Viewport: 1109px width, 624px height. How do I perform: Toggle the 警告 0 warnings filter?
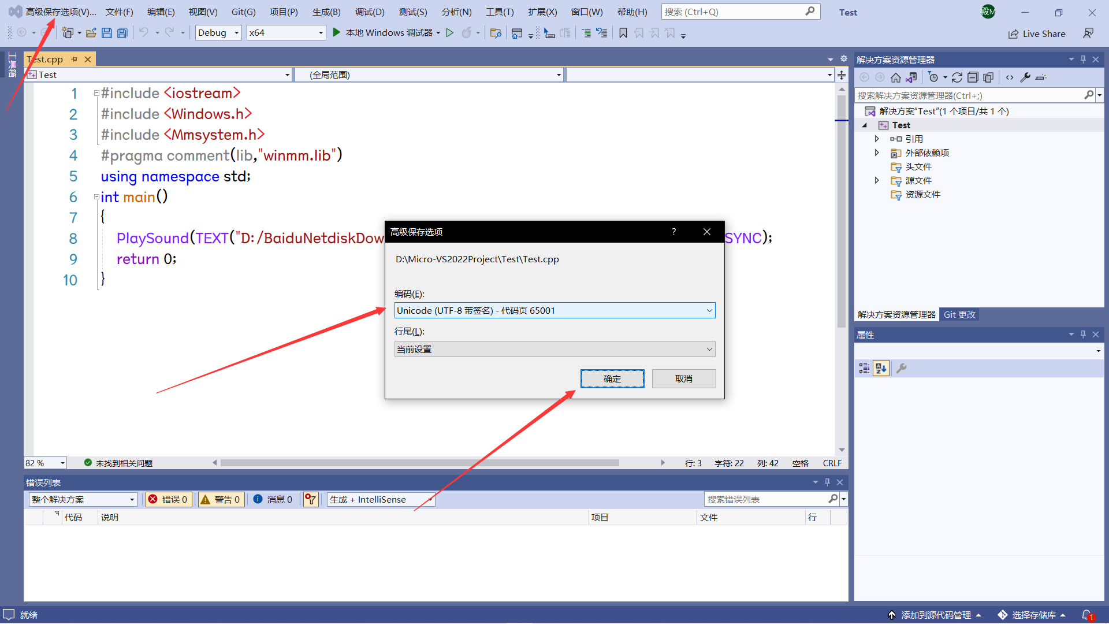pyautogui.click(x=221, y=499)
